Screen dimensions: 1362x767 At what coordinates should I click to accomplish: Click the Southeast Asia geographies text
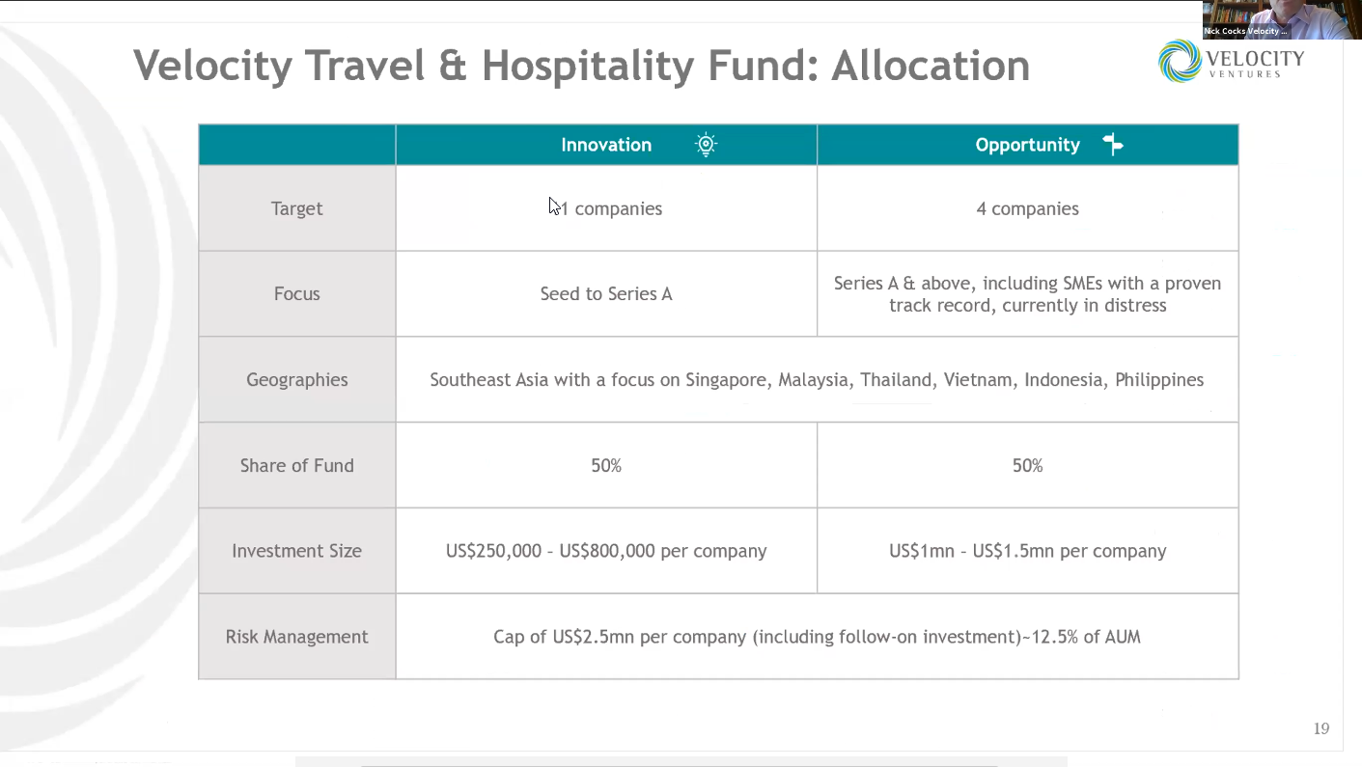pos(817,380)
